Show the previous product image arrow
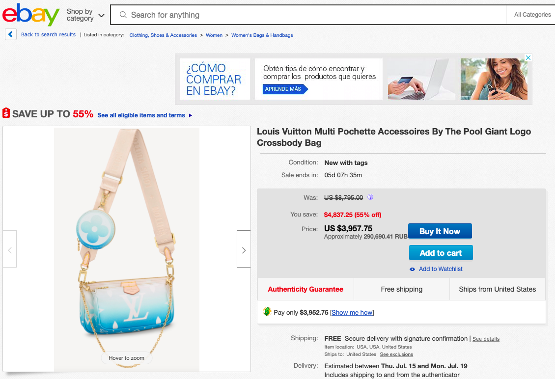 click(x=10, y=249)
